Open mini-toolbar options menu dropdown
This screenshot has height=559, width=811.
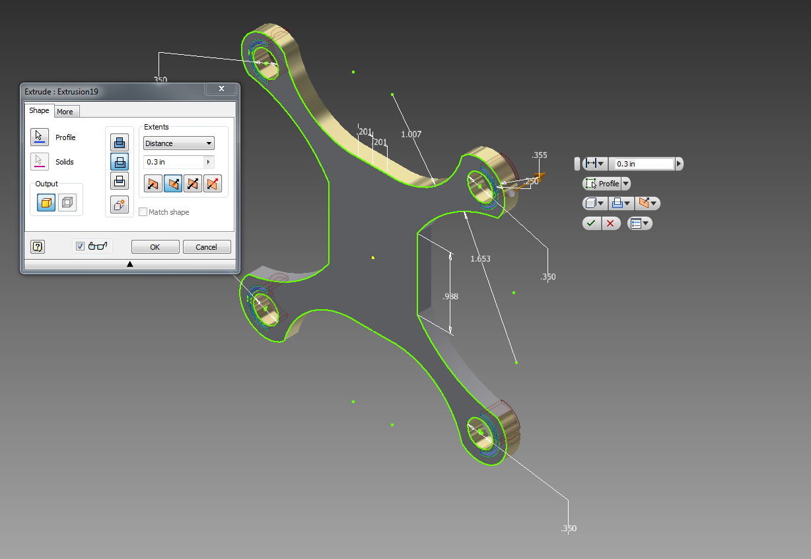point(639,223)
